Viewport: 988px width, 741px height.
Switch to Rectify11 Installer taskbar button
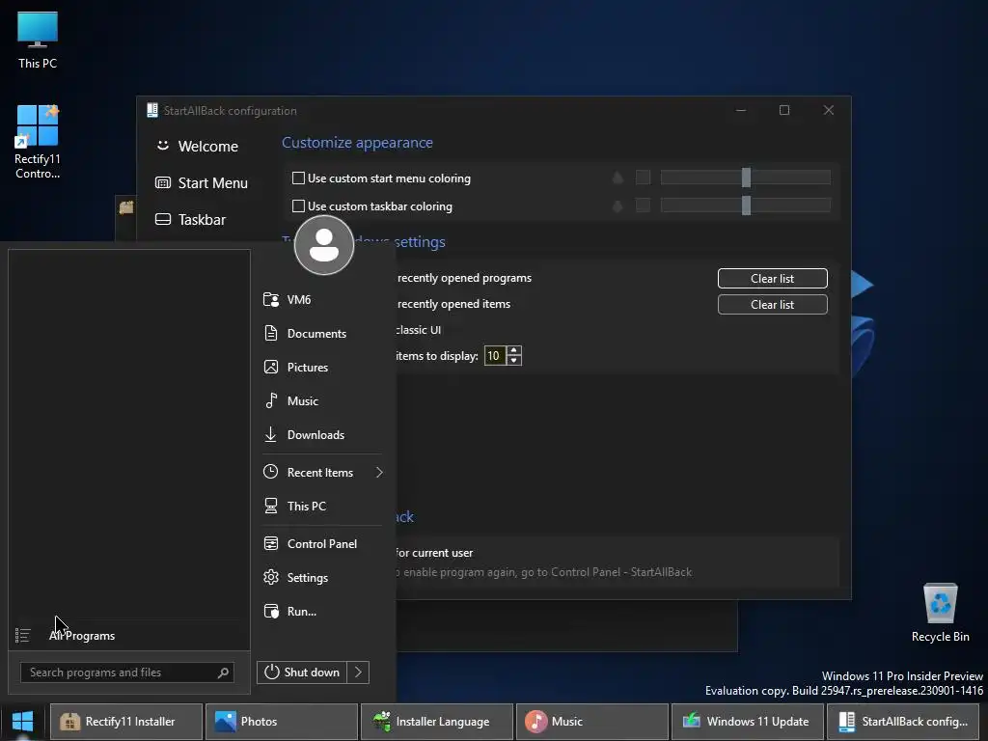click(126, 722)
